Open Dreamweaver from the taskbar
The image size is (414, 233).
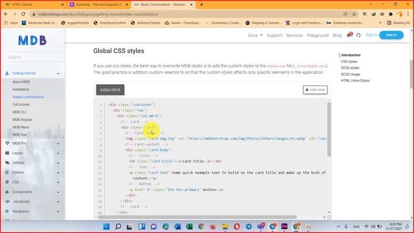285,227
